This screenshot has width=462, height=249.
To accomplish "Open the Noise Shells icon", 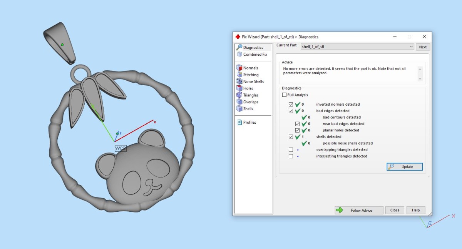I will pyautogui.click(x=239, y=81).
